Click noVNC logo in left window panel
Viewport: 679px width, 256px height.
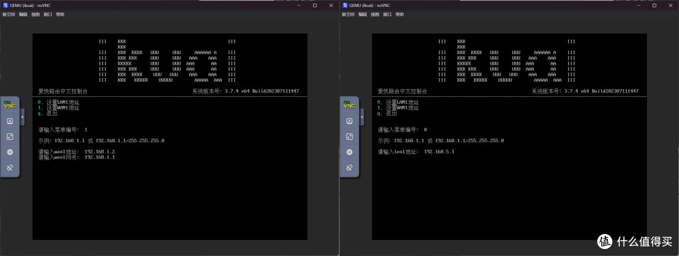(9, 105)
